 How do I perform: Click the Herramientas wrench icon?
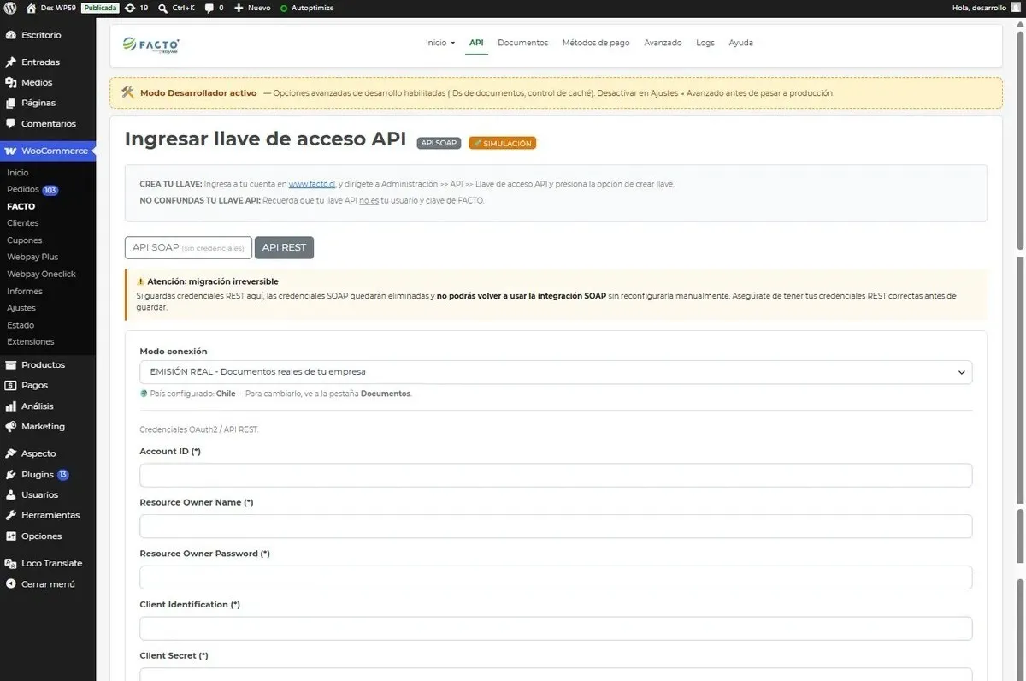click(11, 516)
